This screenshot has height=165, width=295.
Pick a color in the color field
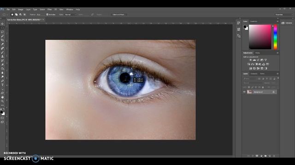[x=260, y=37]
